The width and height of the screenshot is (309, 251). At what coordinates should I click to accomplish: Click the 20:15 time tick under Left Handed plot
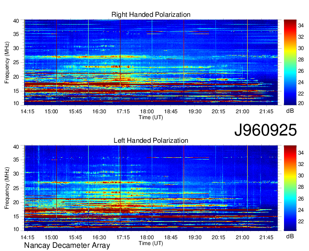pos(219,237)
